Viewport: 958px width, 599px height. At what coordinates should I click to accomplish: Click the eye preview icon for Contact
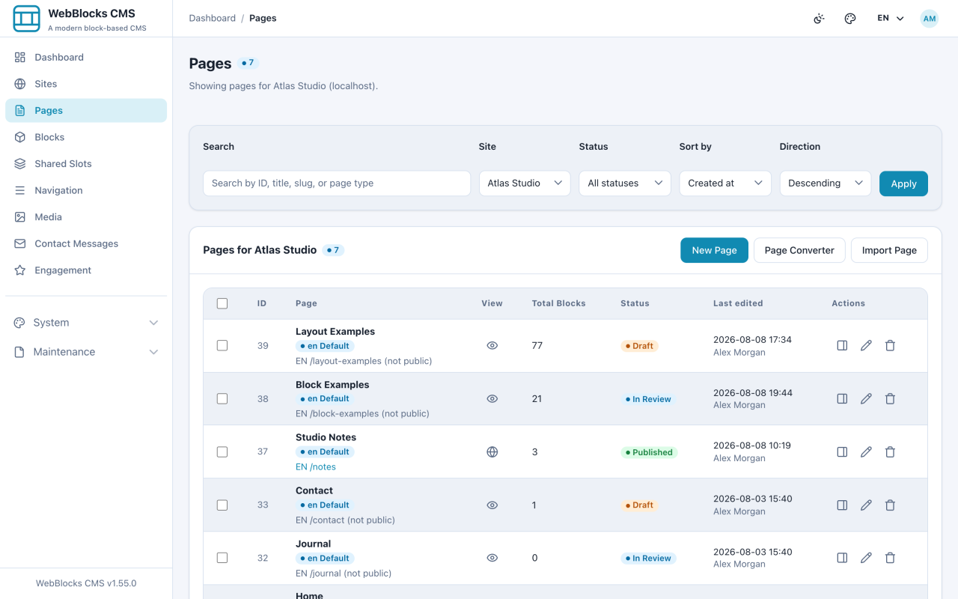[x=492, y=505]
